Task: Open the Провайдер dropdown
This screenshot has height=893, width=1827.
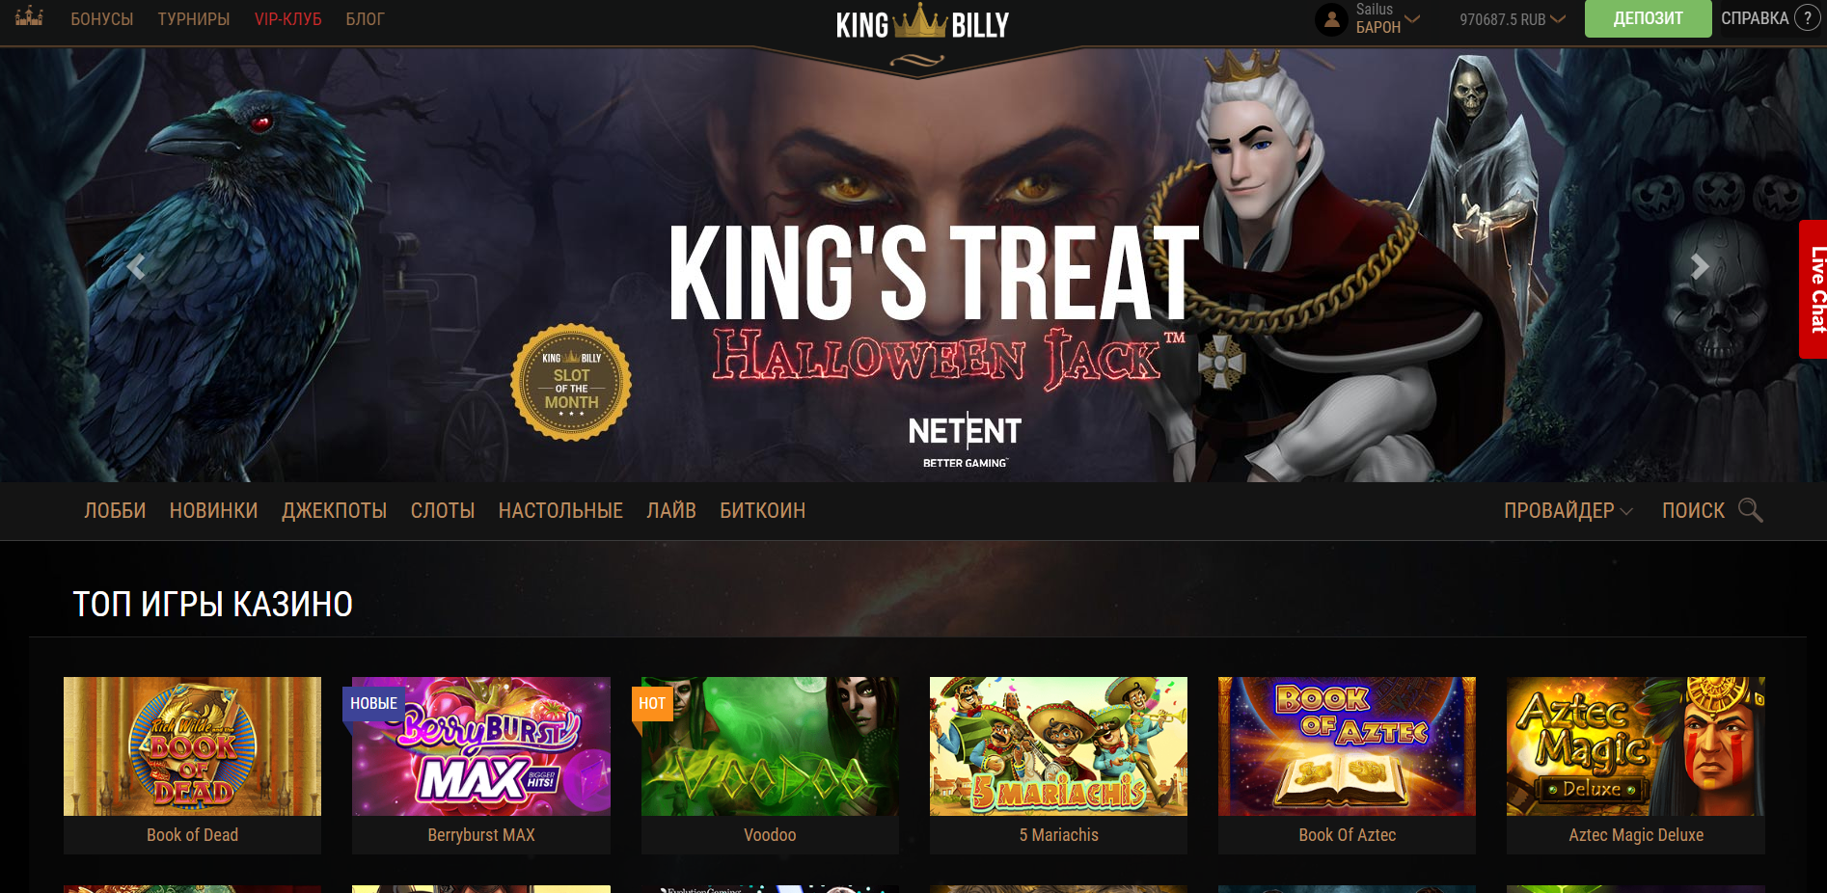Action: pyautogui.click(x=1568, y=511)
